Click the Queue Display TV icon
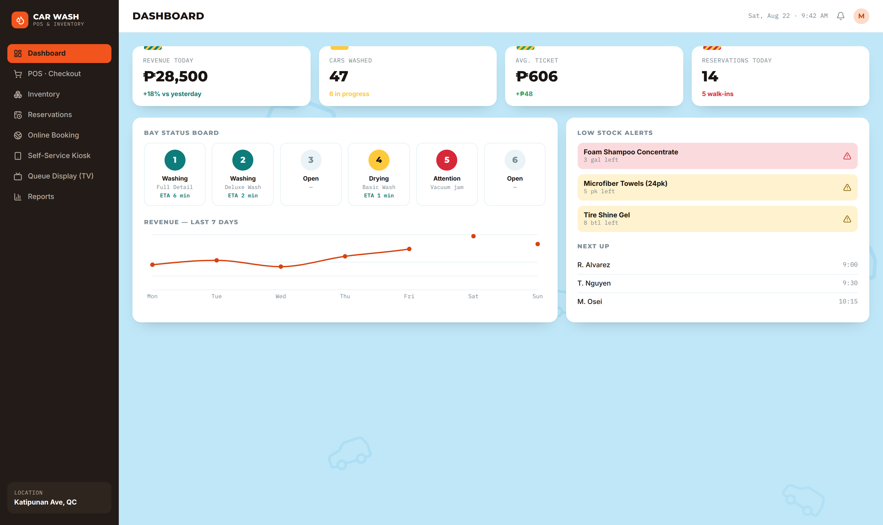This screenshot has width=883, height=525. click(18, 176)
